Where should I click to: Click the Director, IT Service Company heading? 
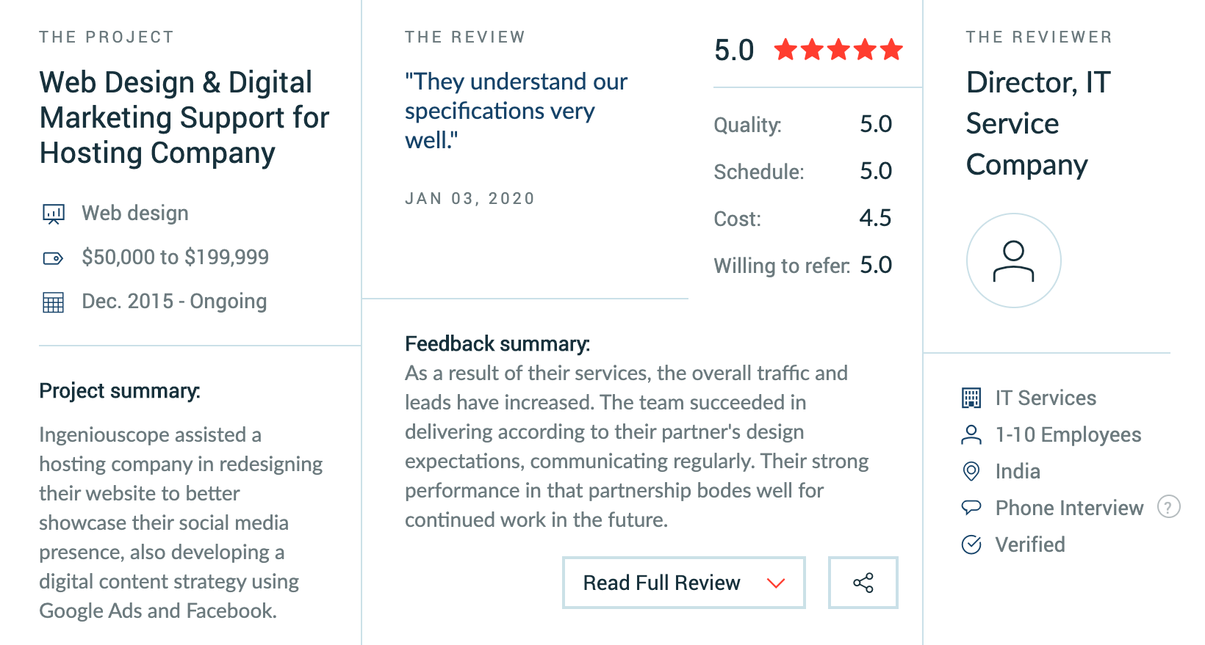click(x=1038, y=123)
